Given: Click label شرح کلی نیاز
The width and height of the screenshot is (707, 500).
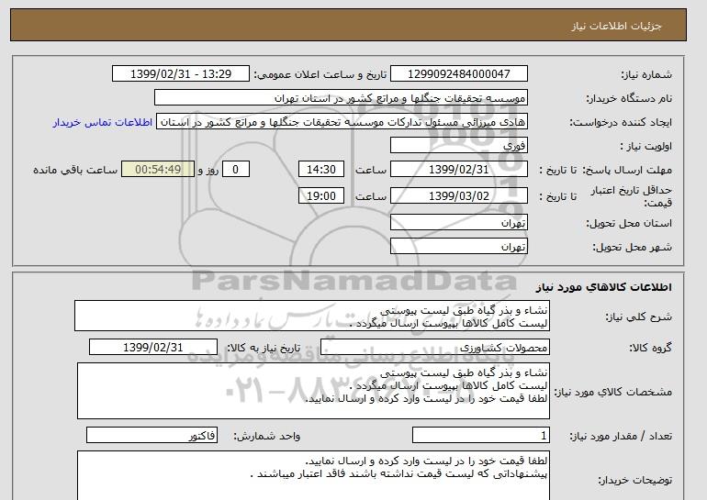Looking at the screenshot, I should point(638,317).
